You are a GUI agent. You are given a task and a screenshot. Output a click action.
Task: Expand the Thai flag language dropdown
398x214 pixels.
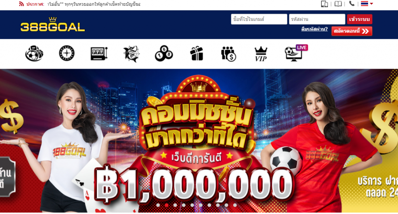(367, 3)
